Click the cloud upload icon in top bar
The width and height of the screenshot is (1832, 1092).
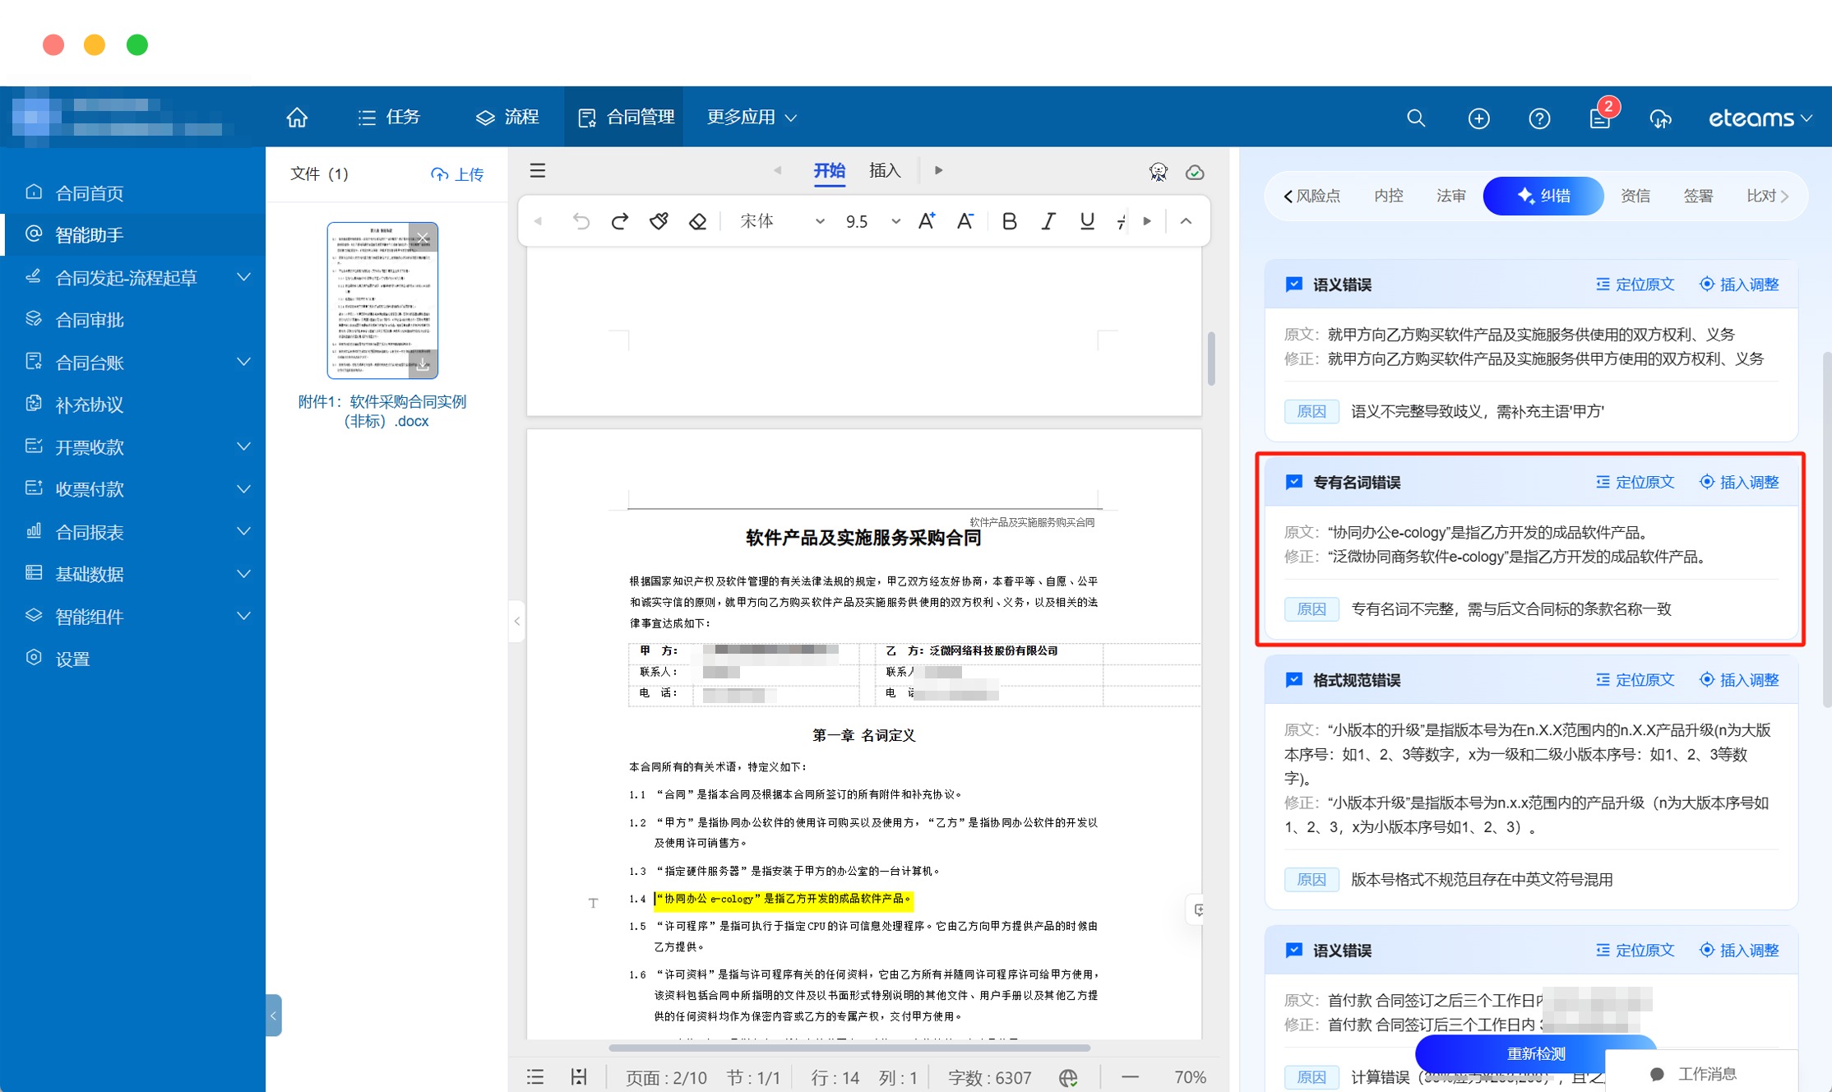tap(1660, 118)
